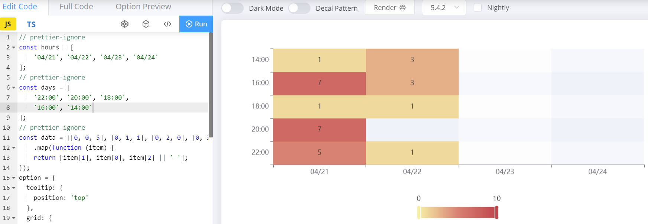
Task: Click the Run button
Action: pyautogui.click(x=196, y=24)
